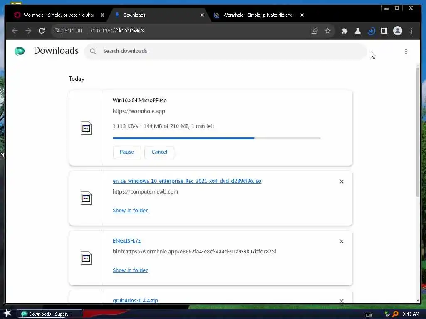
Task: Click the Win10.x64.MicroPE.iso progress bar
Action: [217, 138]
